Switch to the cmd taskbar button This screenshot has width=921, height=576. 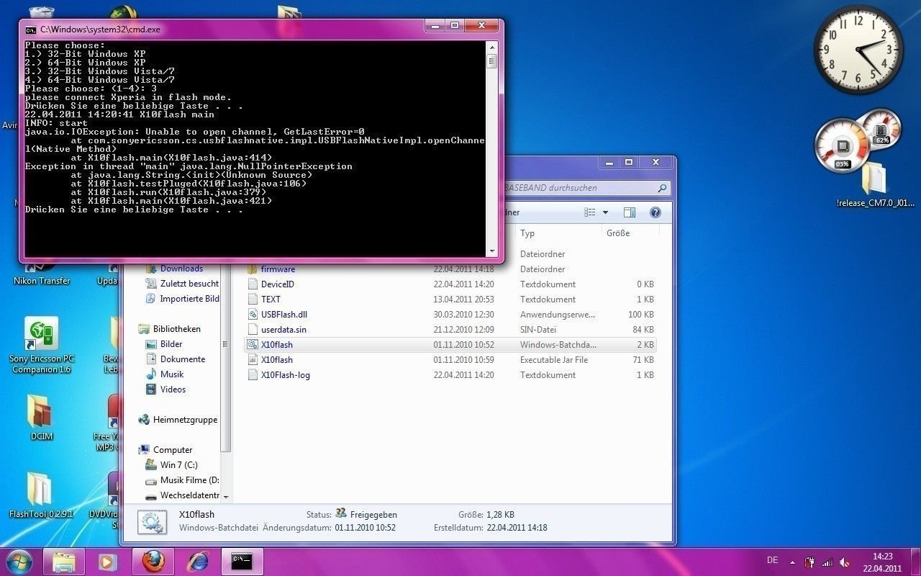(242, 562)
